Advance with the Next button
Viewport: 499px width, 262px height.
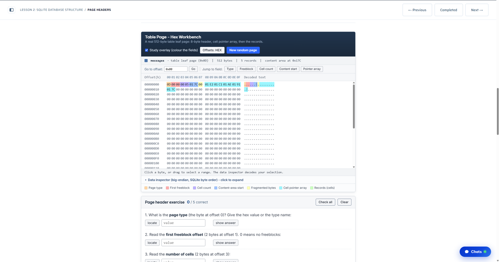pos(477,10)
